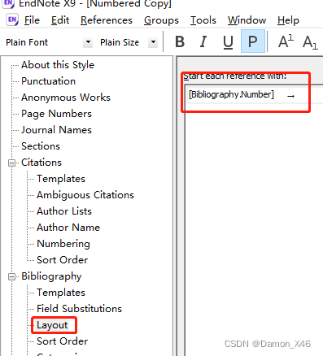Screen dimensions: 323x356
Task: Open the Edit menu
Action: (60, 20)
